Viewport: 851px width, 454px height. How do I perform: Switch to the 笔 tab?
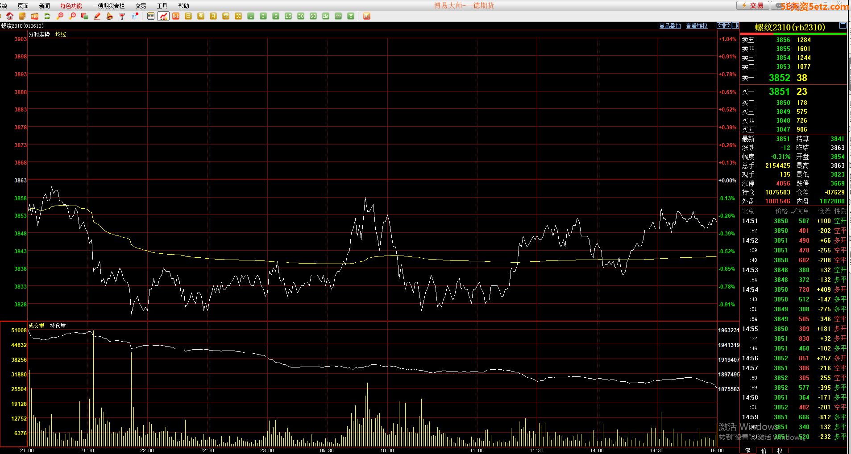click(747, 450)
